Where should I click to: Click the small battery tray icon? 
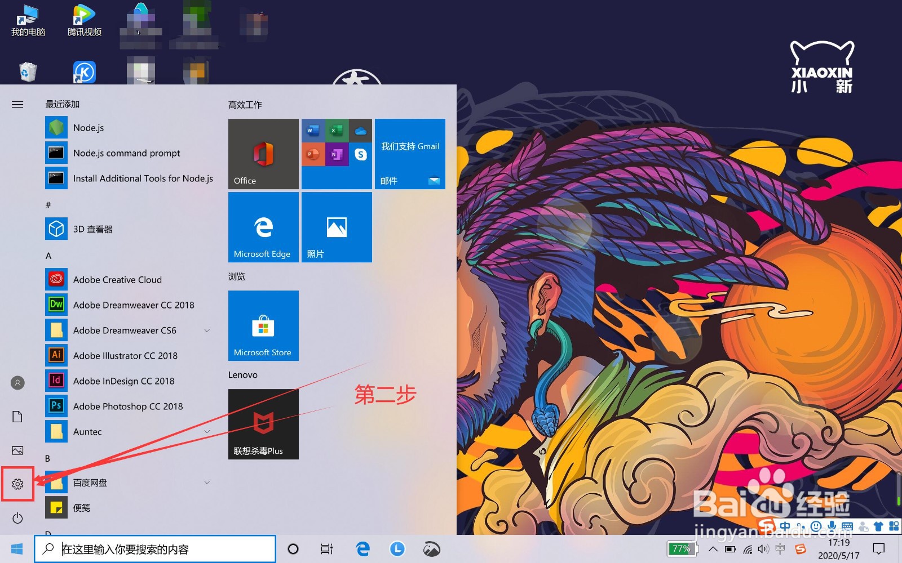tap(731, 549)
